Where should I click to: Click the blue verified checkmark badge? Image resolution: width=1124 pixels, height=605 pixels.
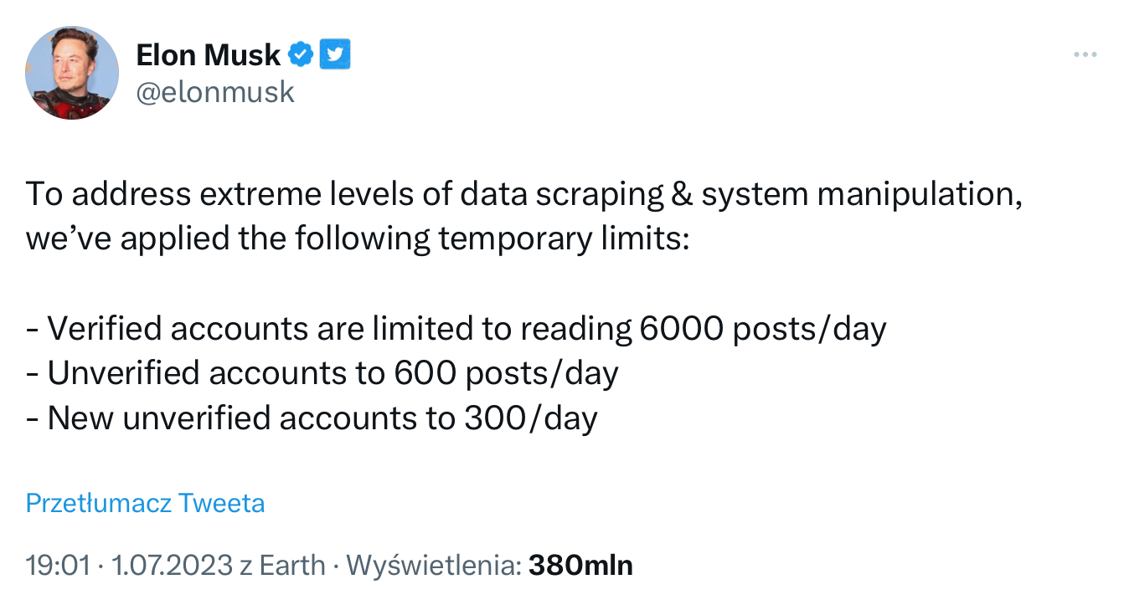coord(302,55)
